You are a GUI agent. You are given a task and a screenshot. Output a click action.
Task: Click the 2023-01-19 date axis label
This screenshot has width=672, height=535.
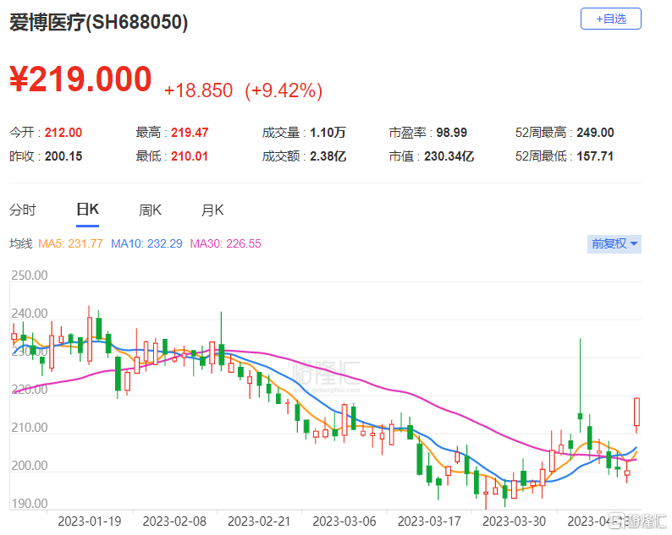tap(90, 521)
